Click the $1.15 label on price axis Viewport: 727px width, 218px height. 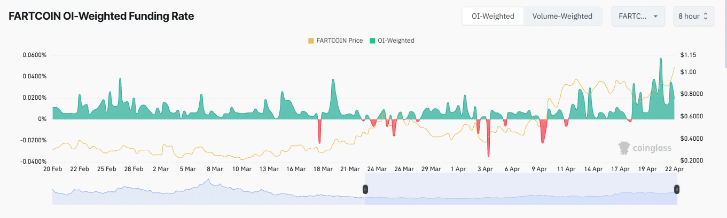(x=688, y=55)
